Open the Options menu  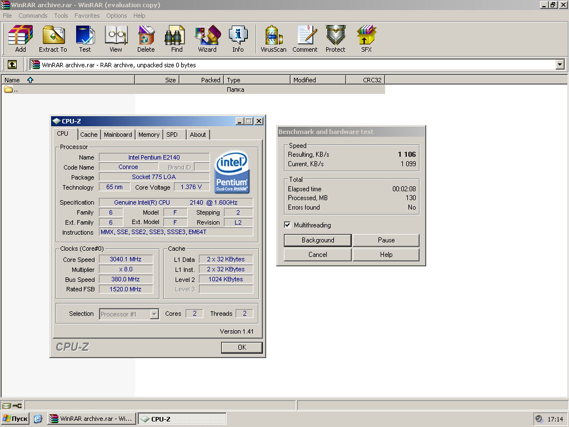(117, 16)
